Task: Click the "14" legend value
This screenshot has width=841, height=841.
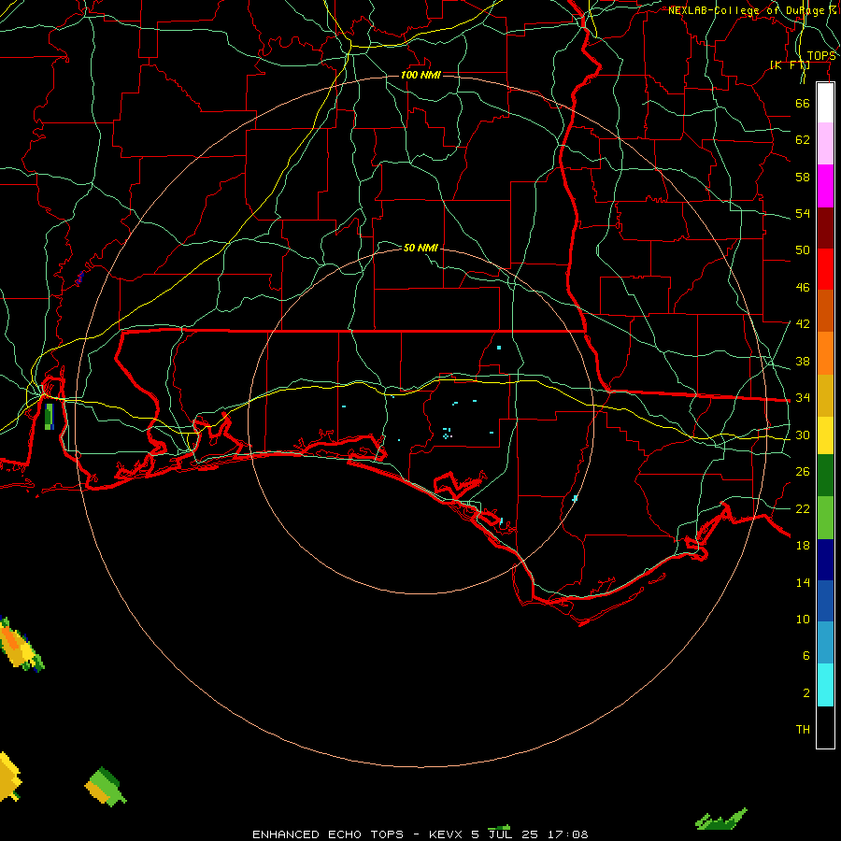Action: [x=803, y=582]
